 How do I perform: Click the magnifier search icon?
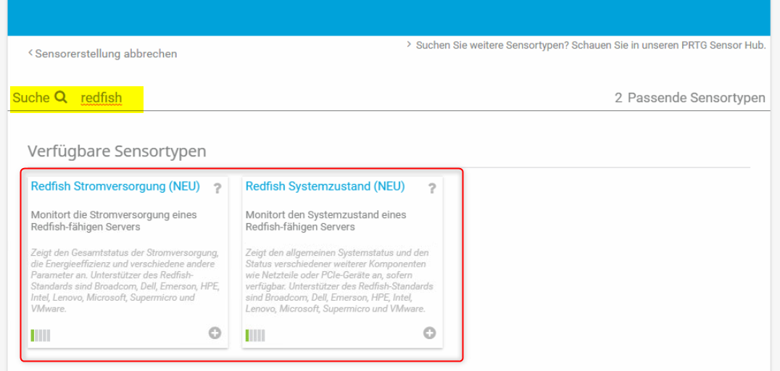click(61, 97)
